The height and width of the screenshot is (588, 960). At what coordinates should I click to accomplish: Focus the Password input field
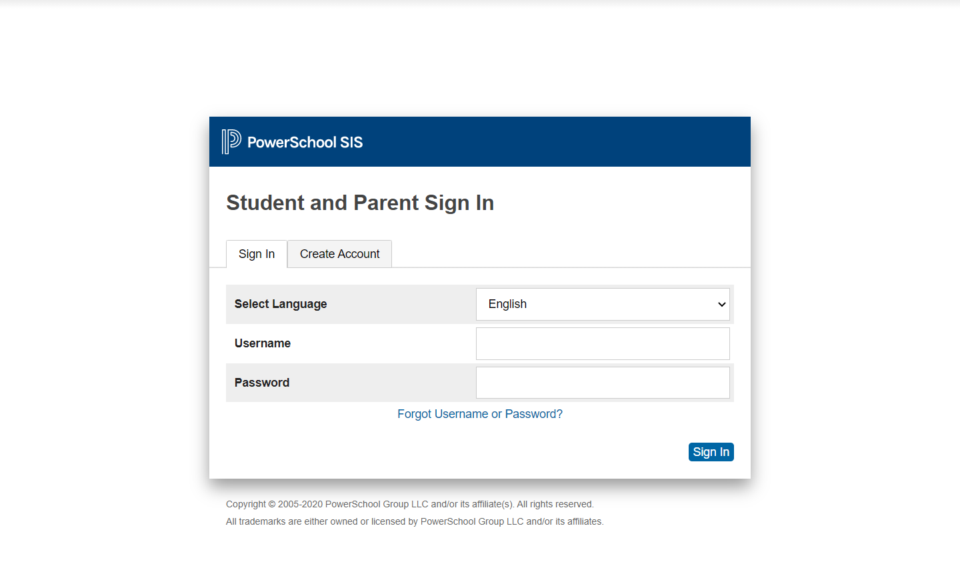click(602, 383)
